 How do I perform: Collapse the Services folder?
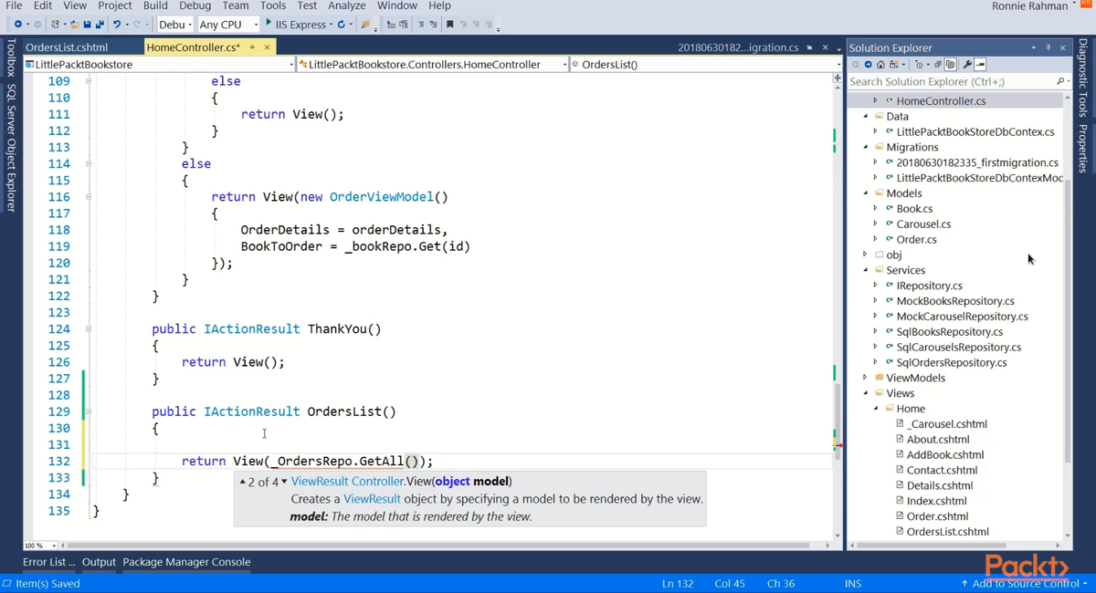866,270
